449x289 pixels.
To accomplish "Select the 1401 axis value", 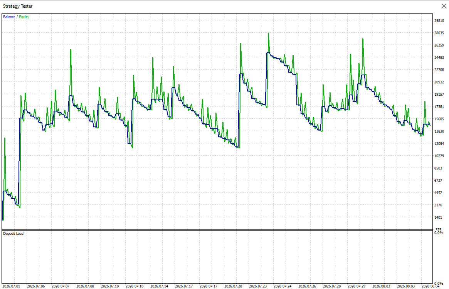I will [x=438, y=217].
